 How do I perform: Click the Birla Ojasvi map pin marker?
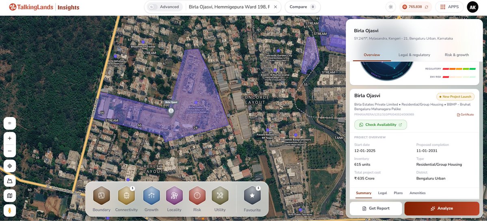pos(171,112)
